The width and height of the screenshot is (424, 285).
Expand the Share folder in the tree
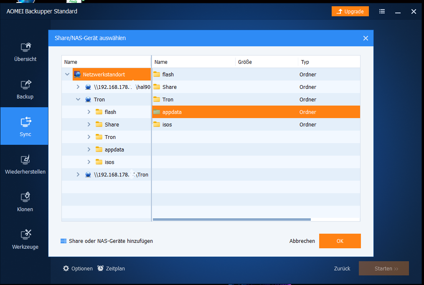tap(89, 124)
